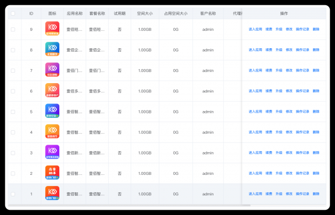335x215 pixels.
Task: Open 进入应用 for row ID 4
Action: [255, 132]
